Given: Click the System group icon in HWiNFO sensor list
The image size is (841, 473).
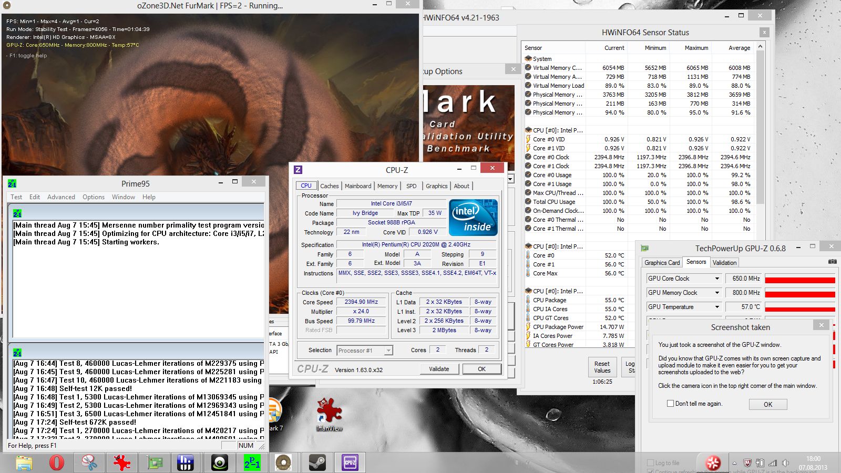Looking at the screenshot, I should click(528, 58).
